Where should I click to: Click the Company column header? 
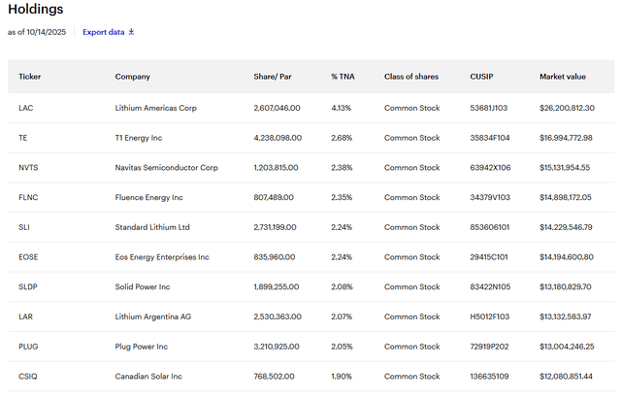point(133,77)
